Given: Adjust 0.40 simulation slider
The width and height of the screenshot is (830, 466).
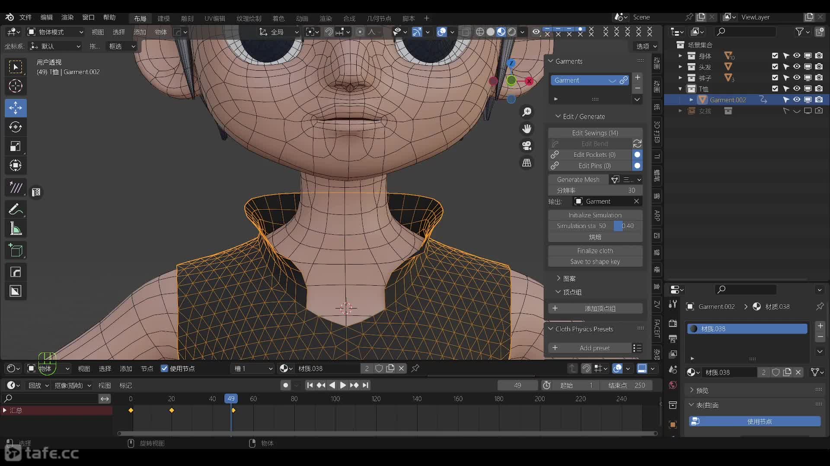Looking at the screenshot, I should (628, 226).
